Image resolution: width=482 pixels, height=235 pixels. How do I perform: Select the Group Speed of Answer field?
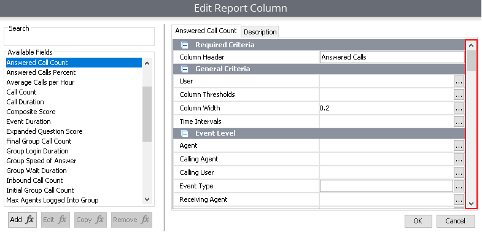74,161
